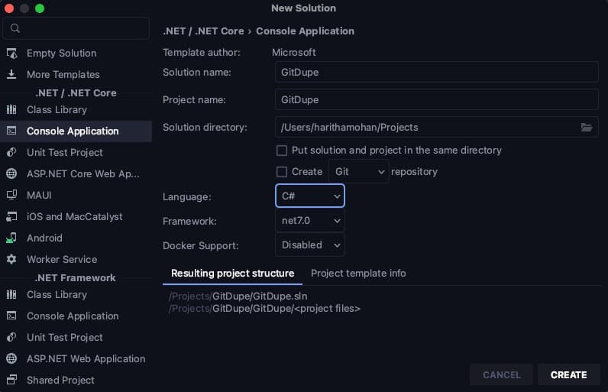Switch to Project template info tab
Image resolution: width=608 pixels, height=392 pixels.
[x=358, y=273]
